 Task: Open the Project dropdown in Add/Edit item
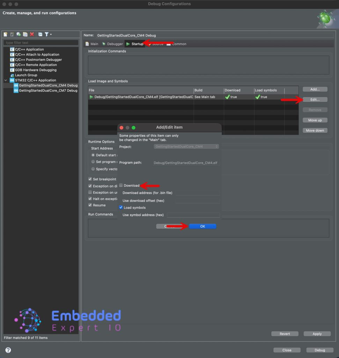[186, 146]
